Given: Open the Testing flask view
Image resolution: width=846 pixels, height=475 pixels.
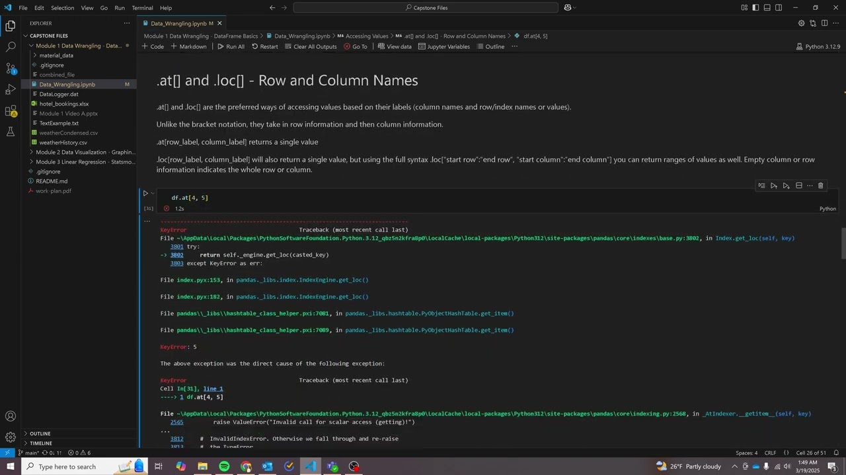Looking at the screenshot, I should point(11,132).
